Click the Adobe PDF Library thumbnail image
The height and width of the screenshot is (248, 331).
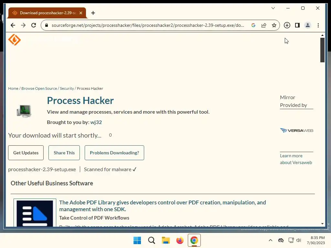tap(35, 213)
